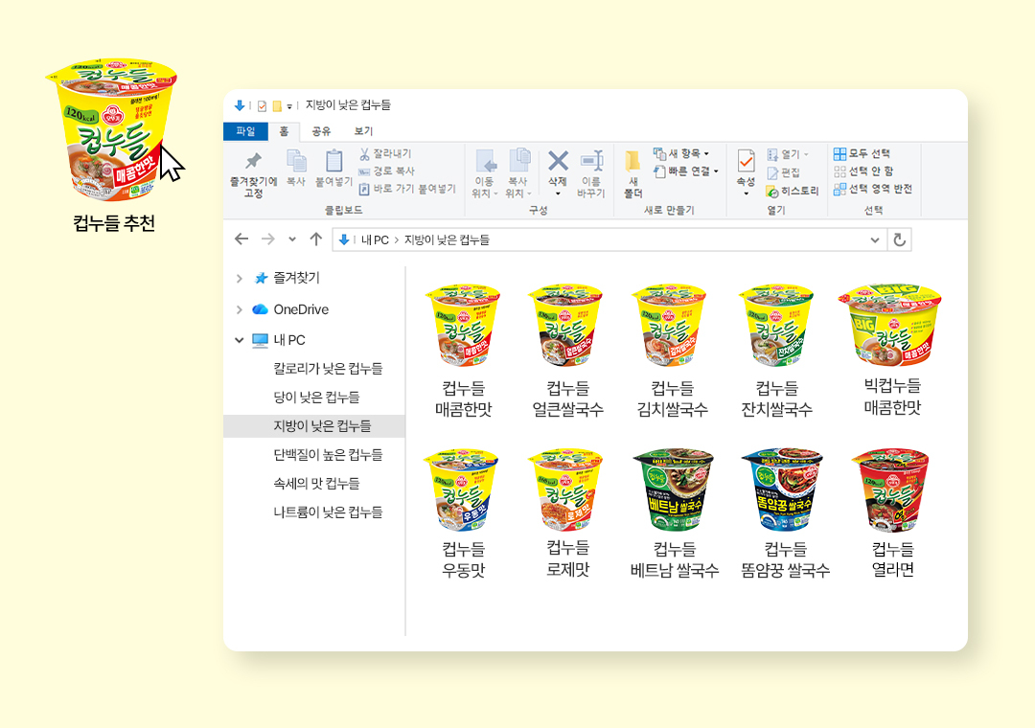Click the title bar new folder icon
This screenshot has height=728, width=1035.
pyautogui.click(x=277, y=105)
